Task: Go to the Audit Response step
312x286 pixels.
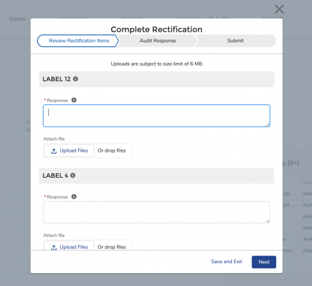Action: point(157,41)
